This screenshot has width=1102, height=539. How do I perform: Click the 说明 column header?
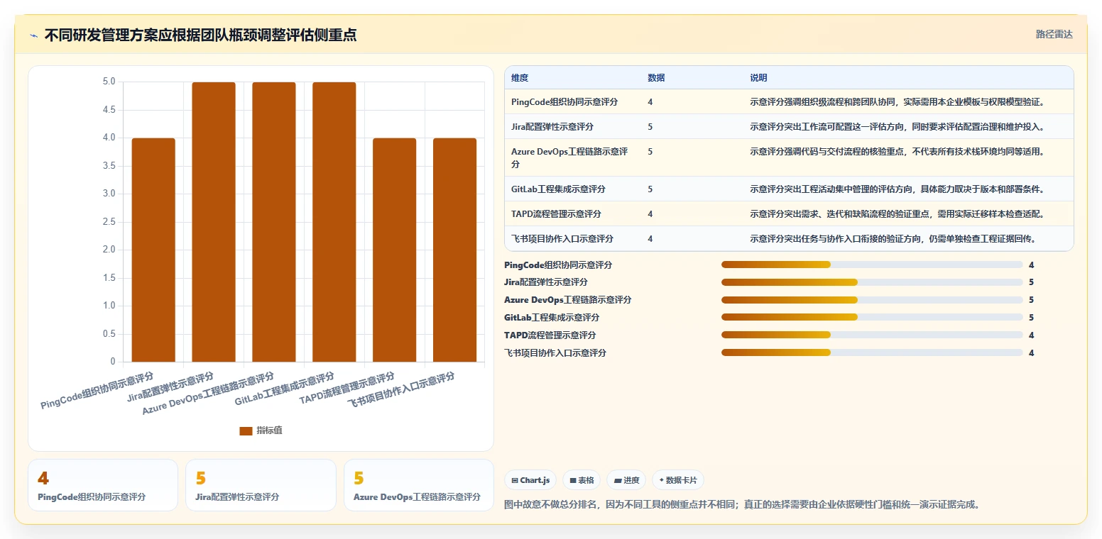758,78
